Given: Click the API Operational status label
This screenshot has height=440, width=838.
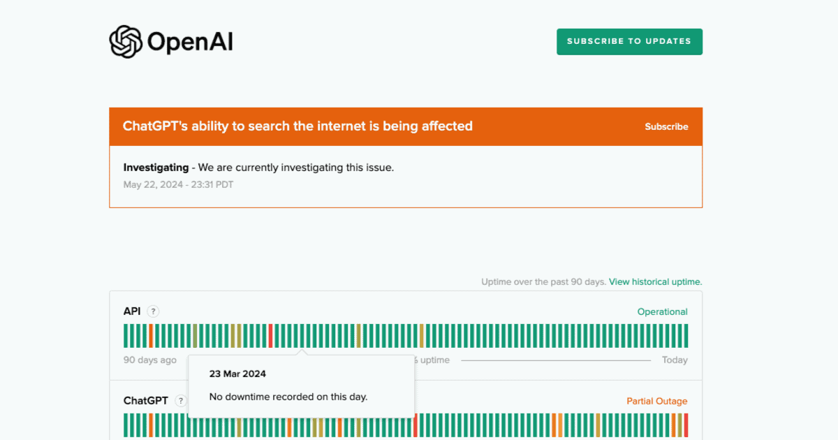Looking at the screenshot, I should click(x=662, y=312).
